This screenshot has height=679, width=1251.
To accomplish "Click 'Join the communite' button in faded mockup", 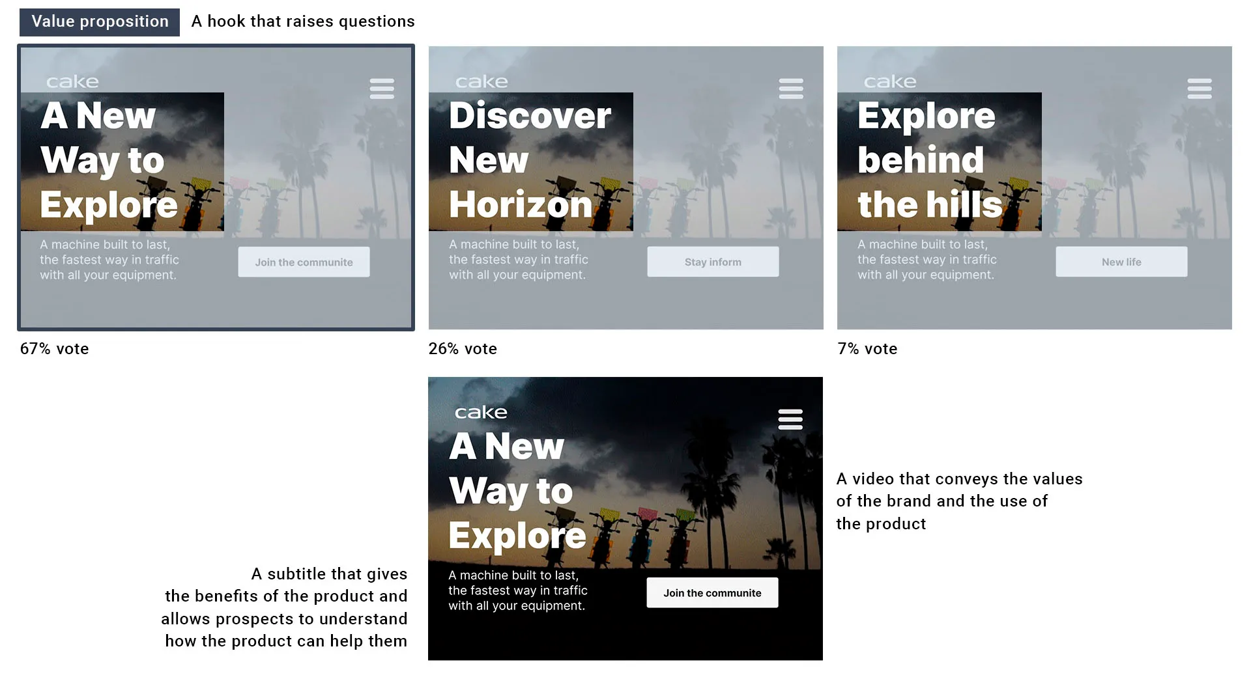I will 304,262.
